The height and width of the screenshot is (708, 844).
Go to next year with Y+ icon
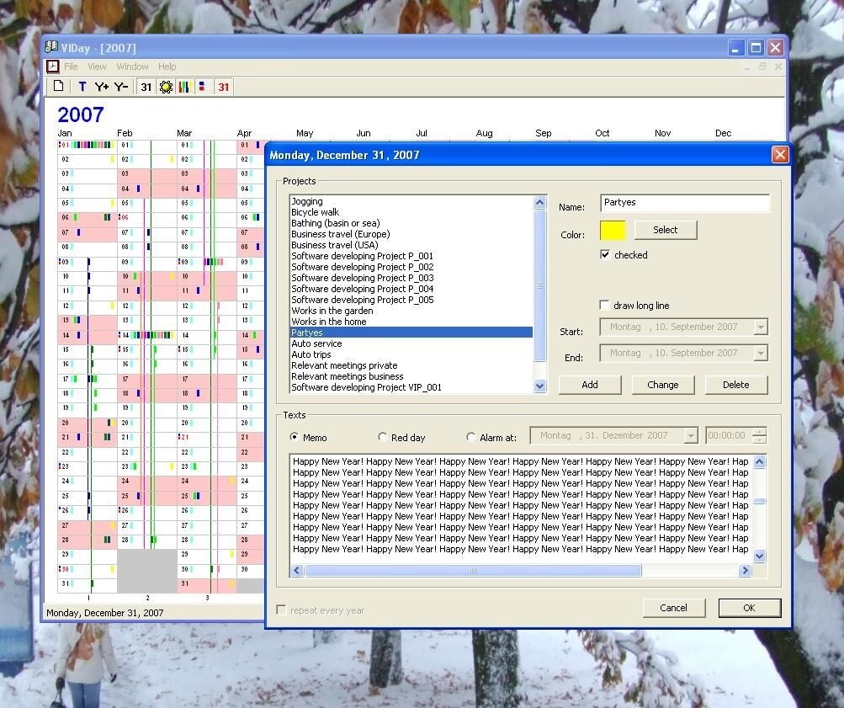coord(102,87)
